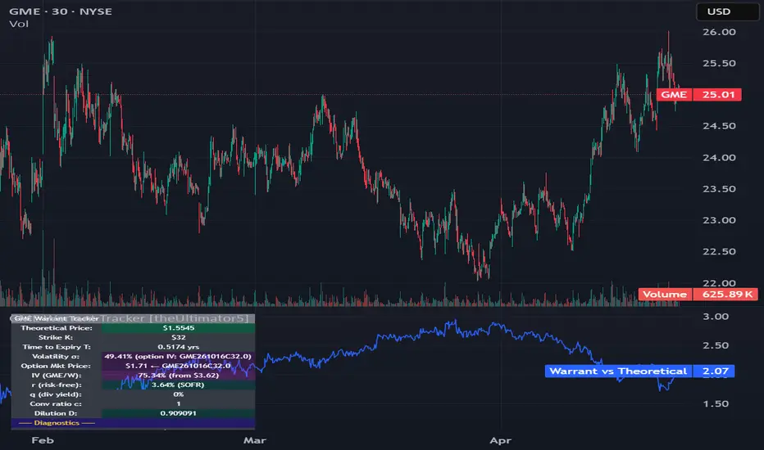Select the r (risk-free) 3.64% SOFR cell
The height and width of the screenshot is (450, 764).
(x=179, y=385)
